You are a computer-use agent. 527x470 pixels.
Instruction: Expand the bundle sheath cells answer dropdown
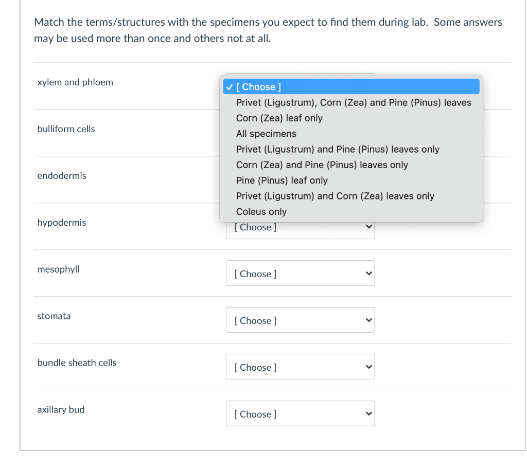tap(300, 367)
